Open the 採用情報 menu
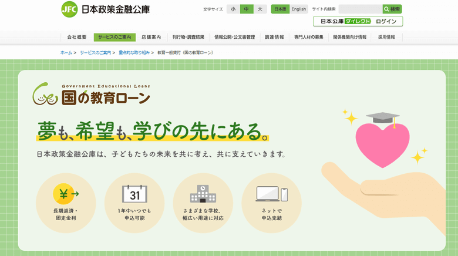Screen dimensions: 458x256 [x=386, y=37]
